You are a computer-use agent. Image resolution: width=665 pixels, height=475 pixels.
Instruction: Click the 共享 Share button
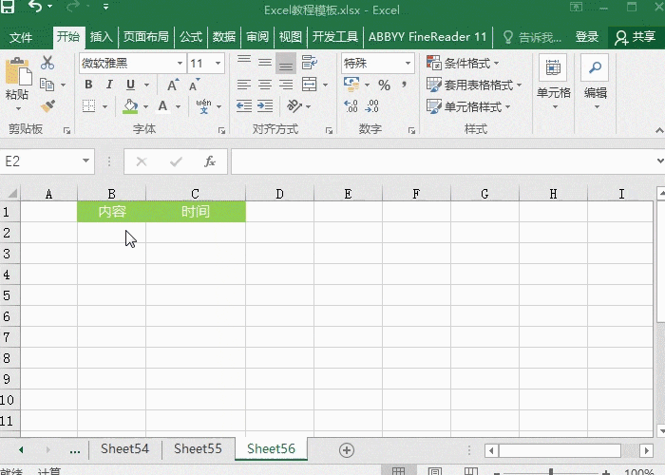point(636,37)
